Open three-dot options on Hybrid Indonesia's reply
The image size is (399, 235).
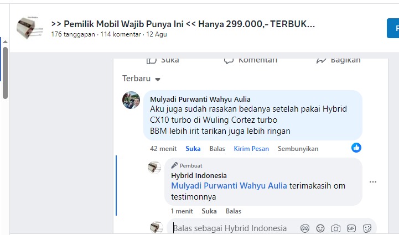pos(373,182)
